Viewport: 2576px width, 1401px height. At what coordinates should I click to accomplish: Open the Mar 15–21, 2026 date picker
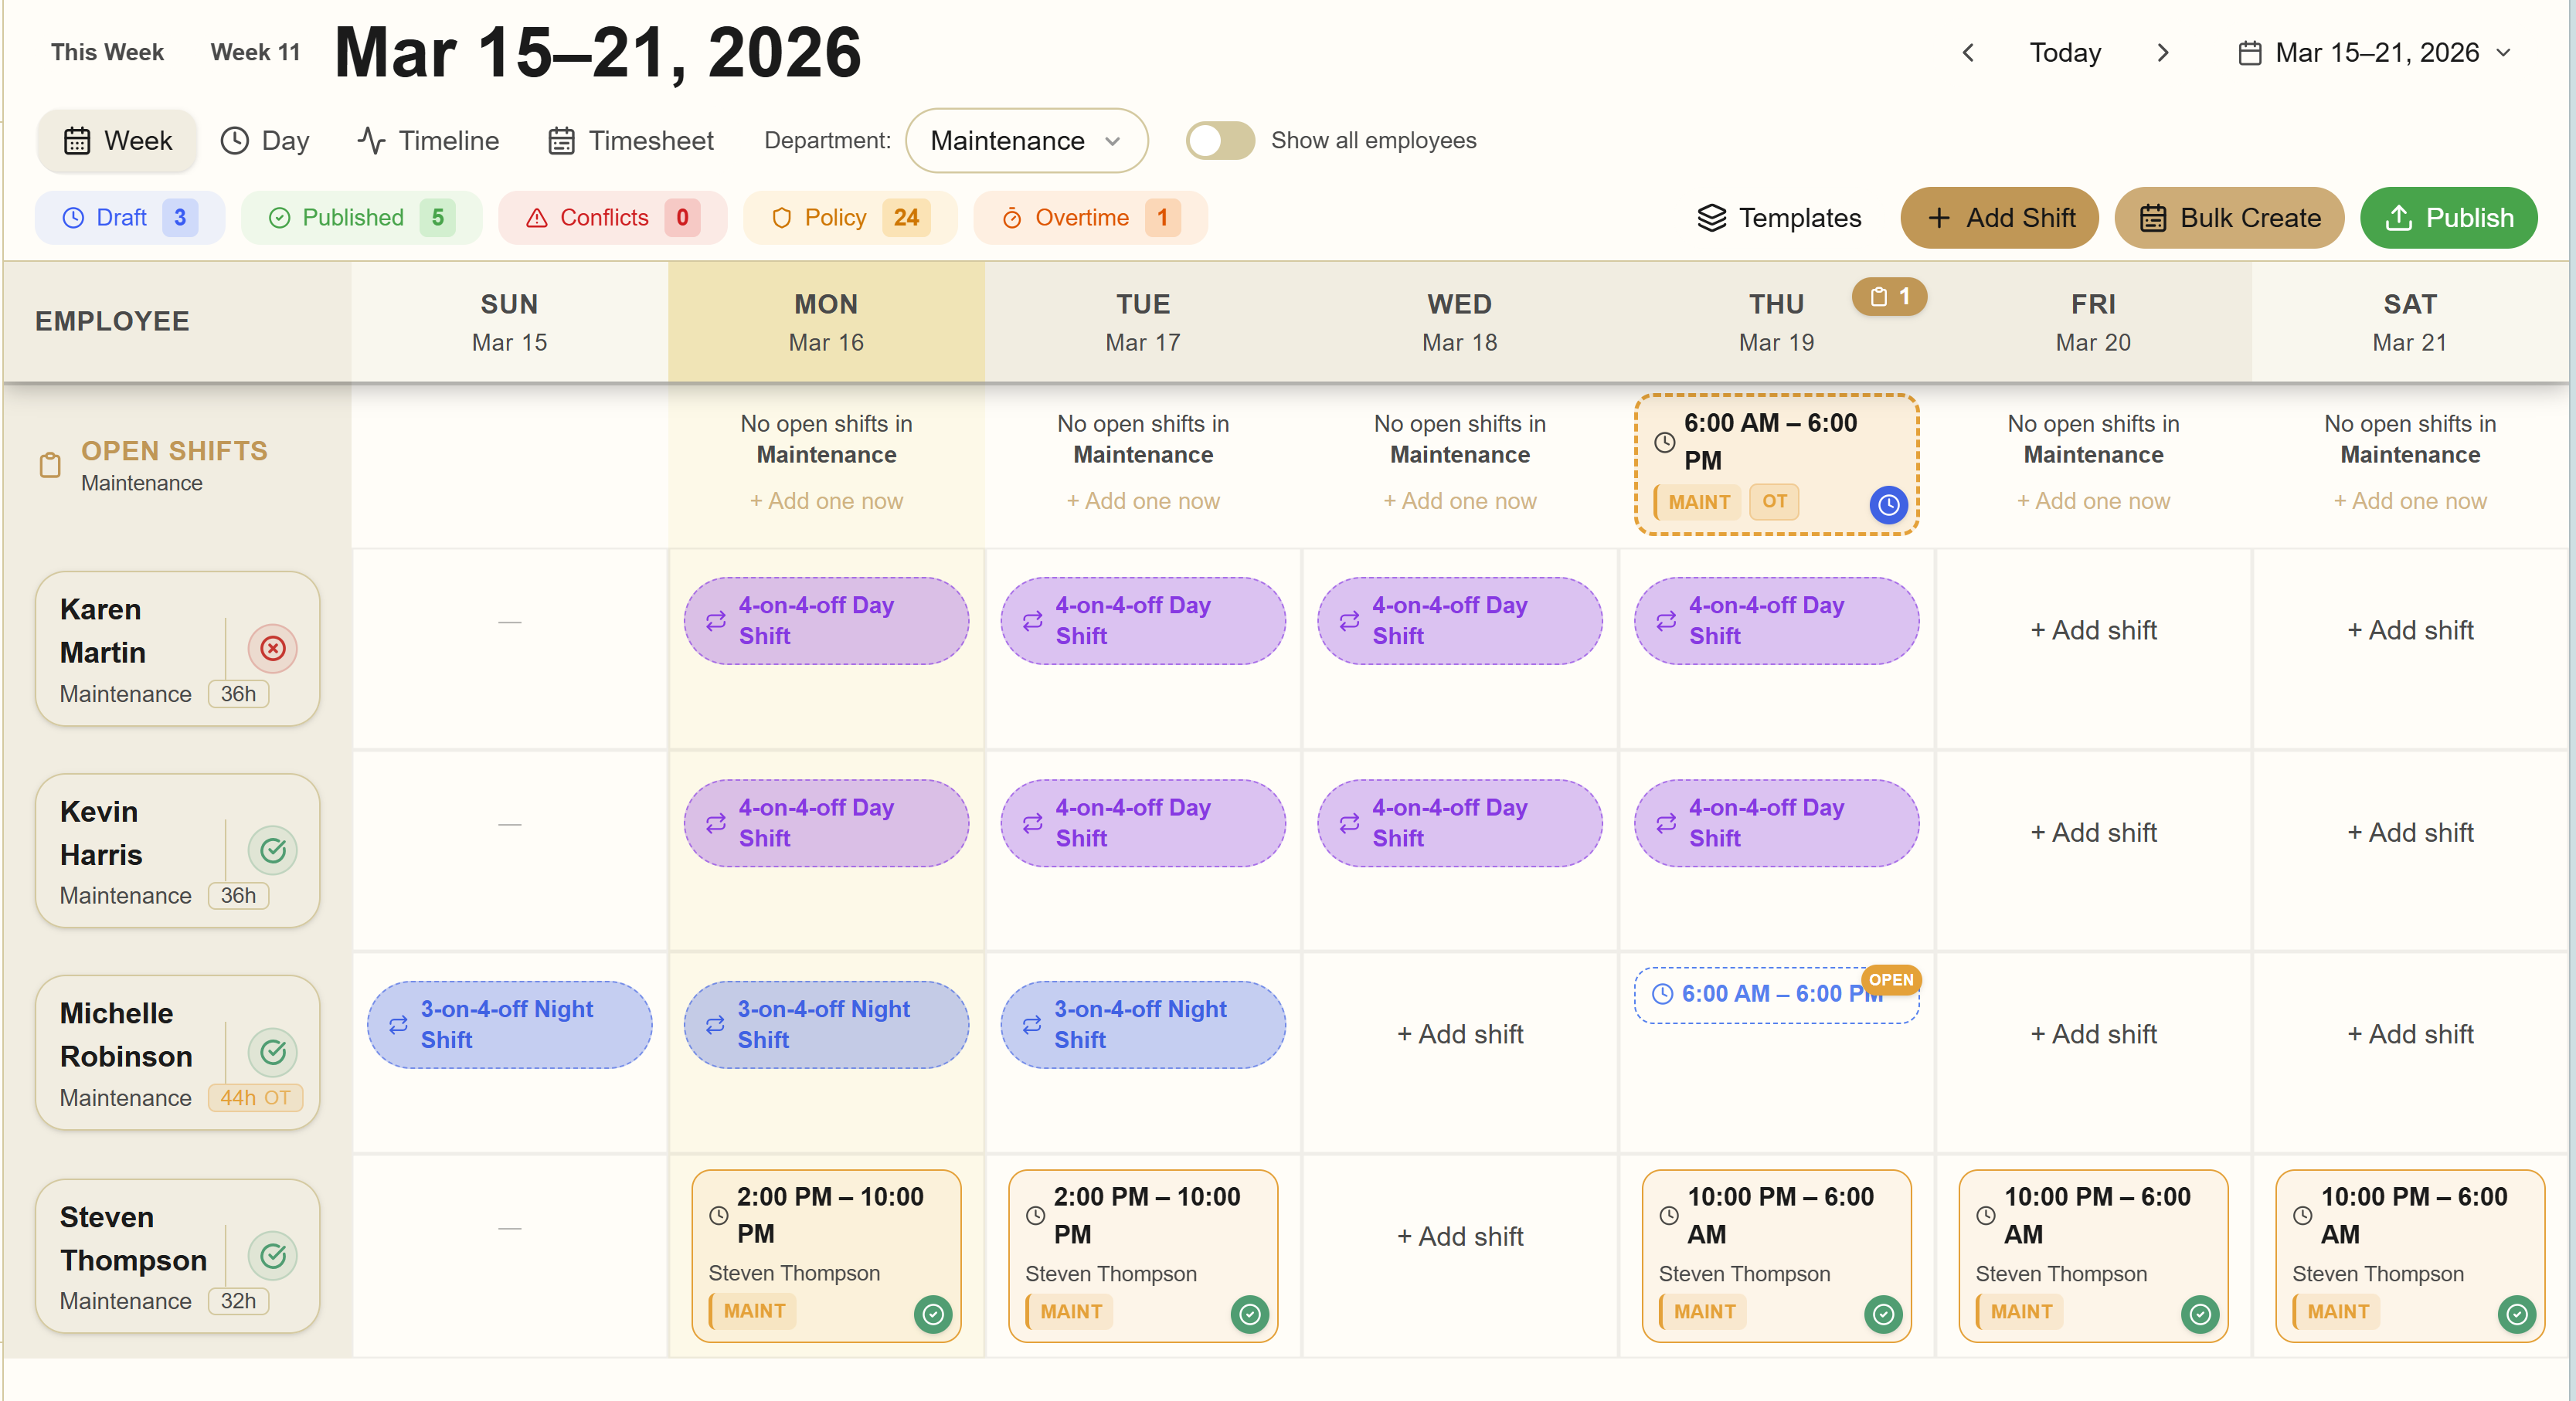pos(2374,52)
